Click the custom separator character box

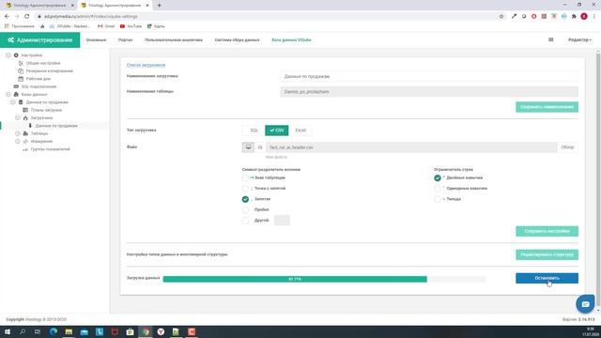282,221
